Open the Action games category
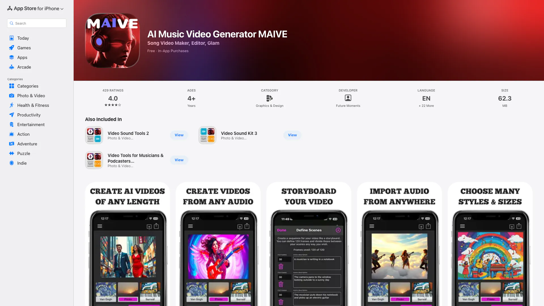Viewport: 544px width, 306px height. [23, 134]
